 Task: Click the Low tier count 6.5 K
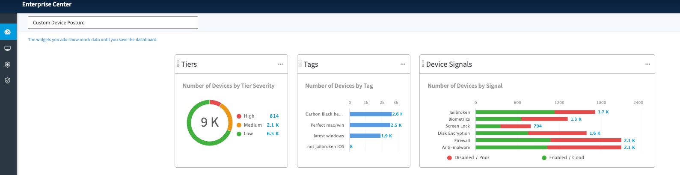273,134
